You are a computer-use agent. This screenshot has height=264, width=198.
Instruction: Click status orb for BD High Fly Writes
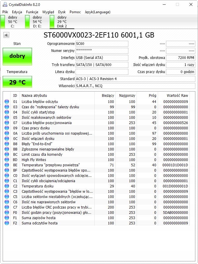(x=7, y=160)
